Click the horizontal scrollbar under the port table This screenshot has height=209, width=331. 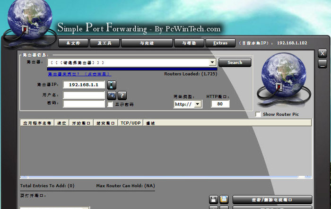[166, 177]
